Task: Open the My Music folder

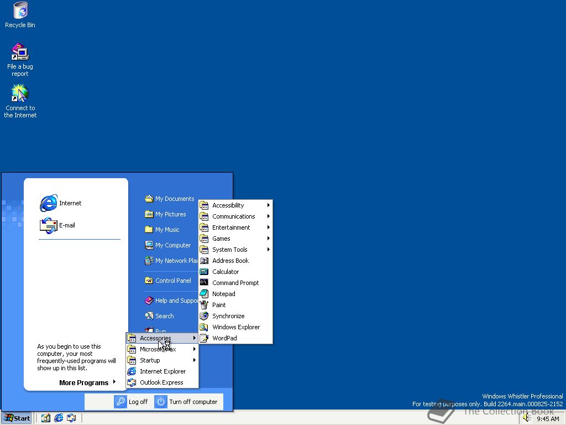Action: click(162, 230)
